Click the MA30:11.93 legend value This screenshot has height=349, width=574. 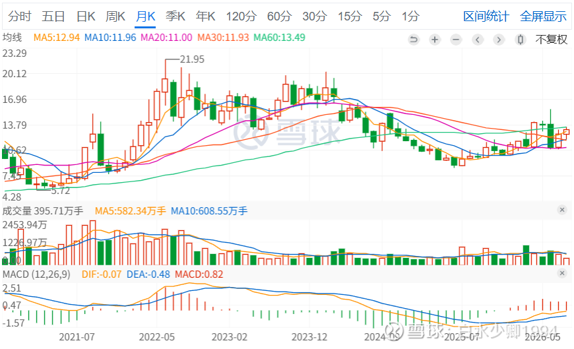click(x=223, y=38)
